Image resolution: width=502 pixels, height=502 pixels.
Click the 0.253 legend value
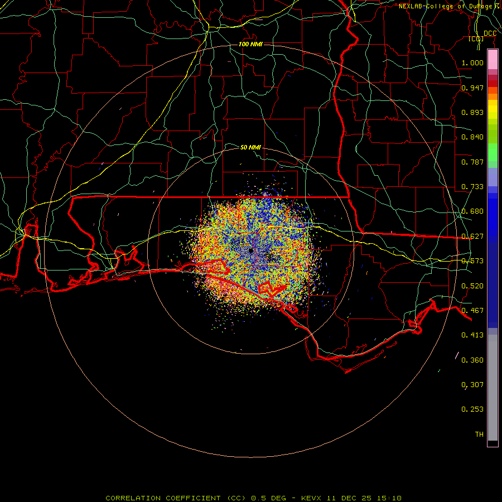(472, 409)
